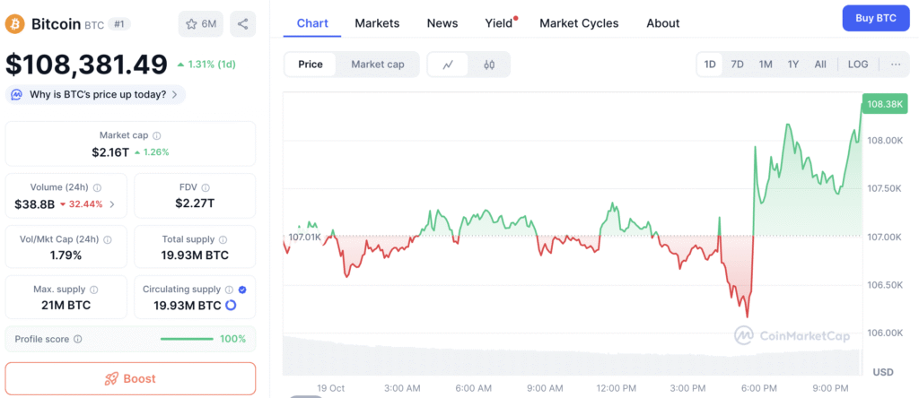Select the line chart type icon

pos(448,65)
